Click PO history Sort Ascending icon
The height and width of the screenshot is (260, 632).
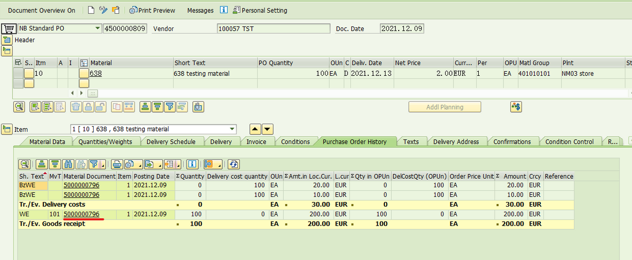[42, 164]
